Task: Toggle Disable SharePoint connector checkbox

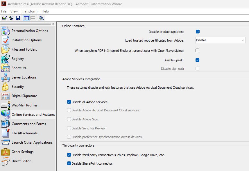Action: 69,163
